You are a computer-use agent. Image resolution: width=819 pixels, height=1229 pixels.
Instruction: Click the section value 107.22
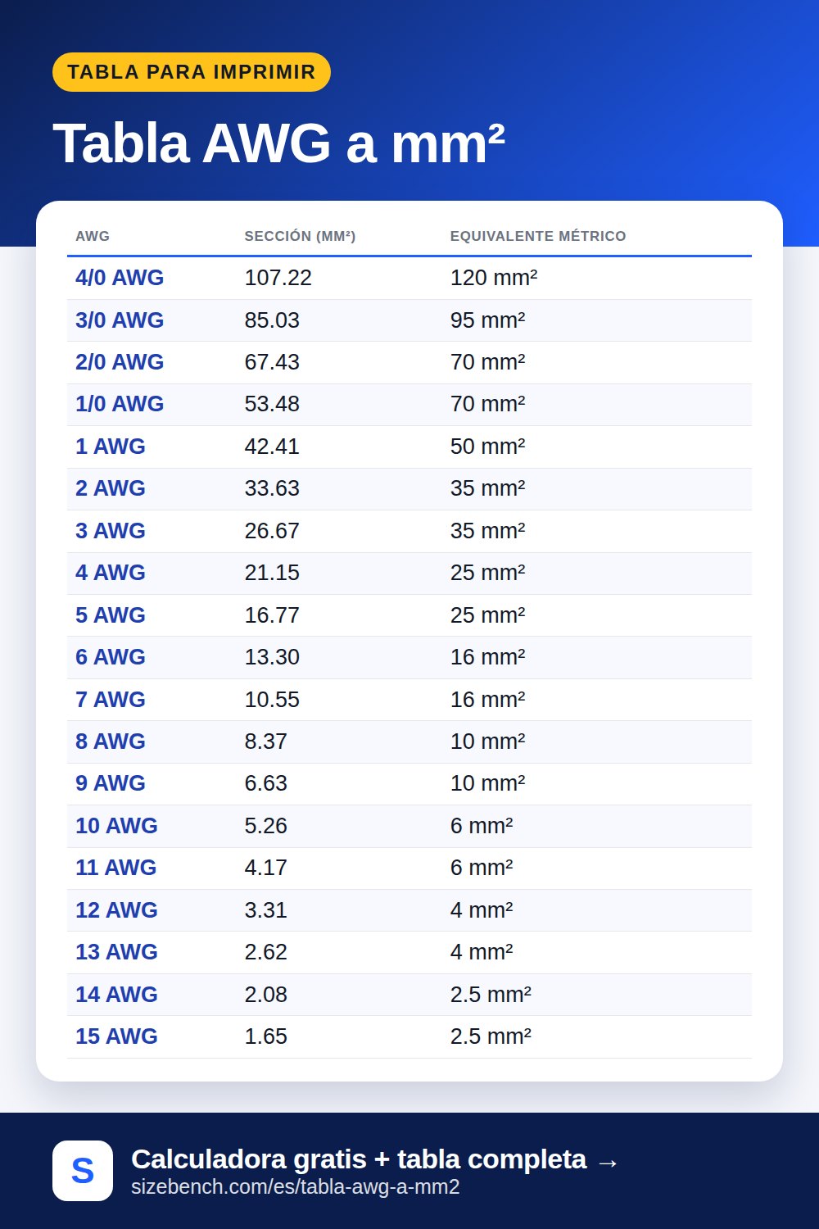click(278, 278)
